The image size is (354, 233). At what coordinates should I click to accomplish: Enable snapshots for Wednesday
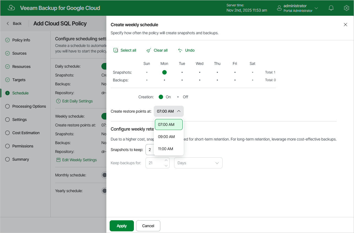click(x=200, y=72)
